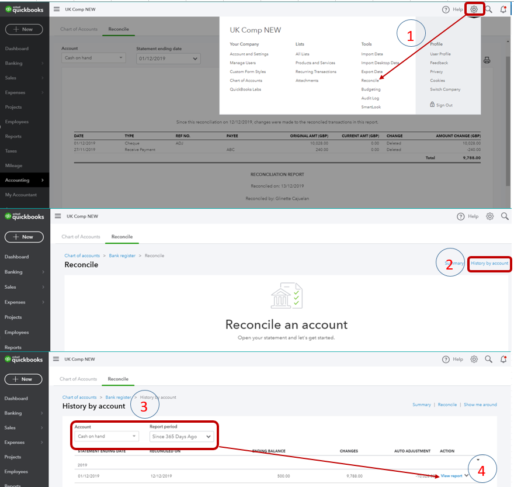Click Chart of accounts breadcrumb on History by account screen
This screenshot has height=487, width=514.
79,397
